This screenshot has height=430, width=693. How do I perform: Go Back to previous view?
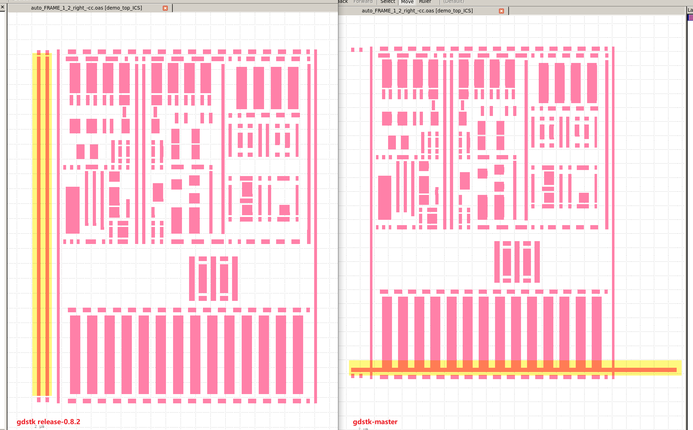(x=343, y=2)
